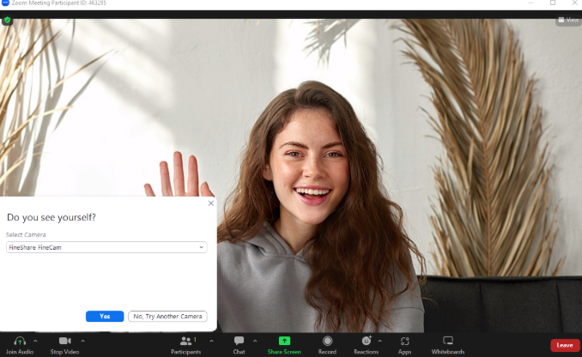This screenshot has height=357, width=582.
Task: Open the Select Camera dropdown
Action: coord(106,247)
